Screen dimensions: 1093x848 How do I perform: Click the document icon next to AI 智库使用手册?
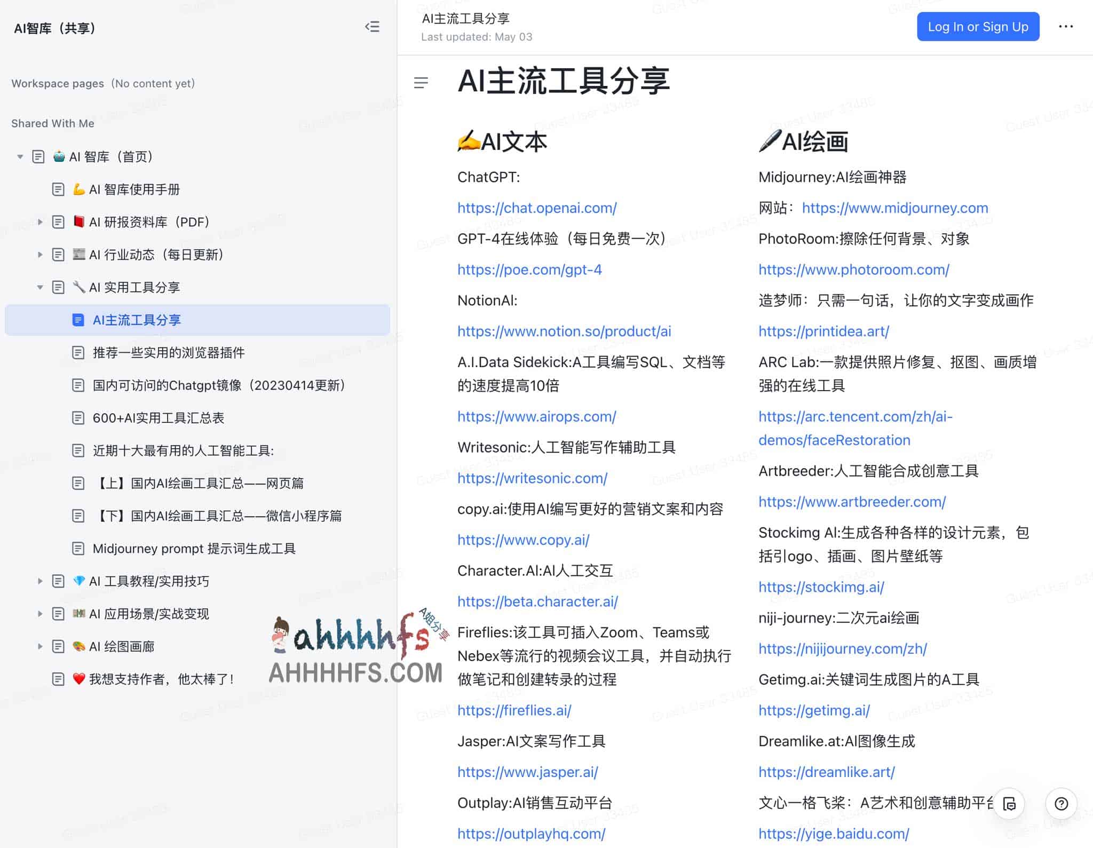[x=59, y=189]
